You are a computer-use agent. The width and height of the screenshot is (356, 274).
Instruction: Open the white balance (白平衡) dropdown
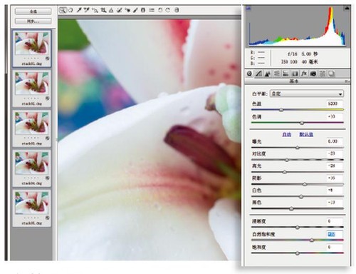[x=307, y=93]
